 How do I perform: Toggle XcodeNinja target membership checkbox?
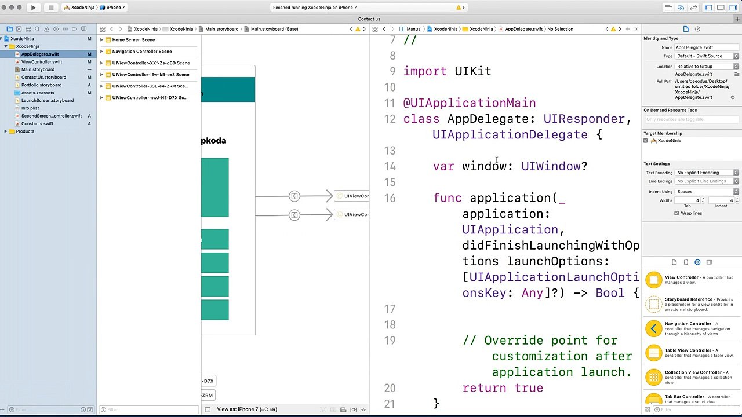(x=646, y=141)
